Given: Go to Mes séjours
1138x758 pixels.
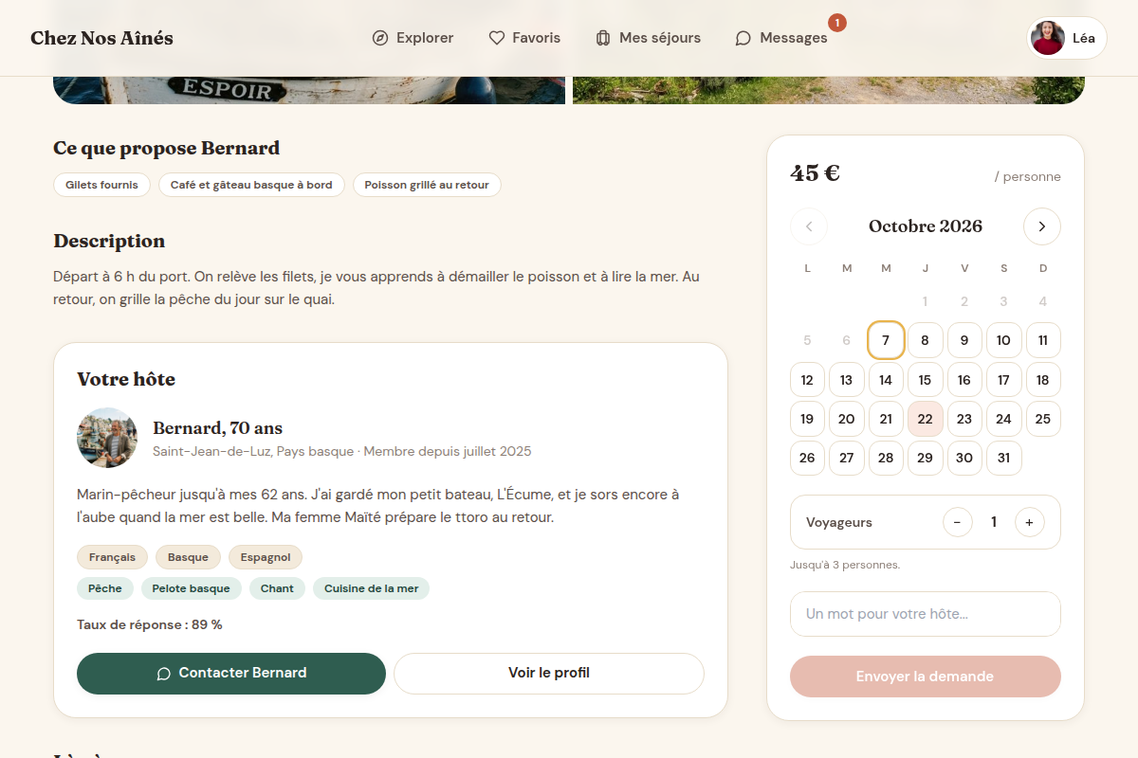Looking at the screenshot, I should tap(648, 38).
